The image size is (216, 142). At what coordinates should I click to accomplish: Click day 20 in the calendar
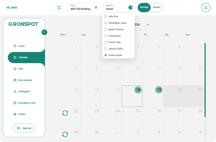pyautogui.click(x=173, y=96)
